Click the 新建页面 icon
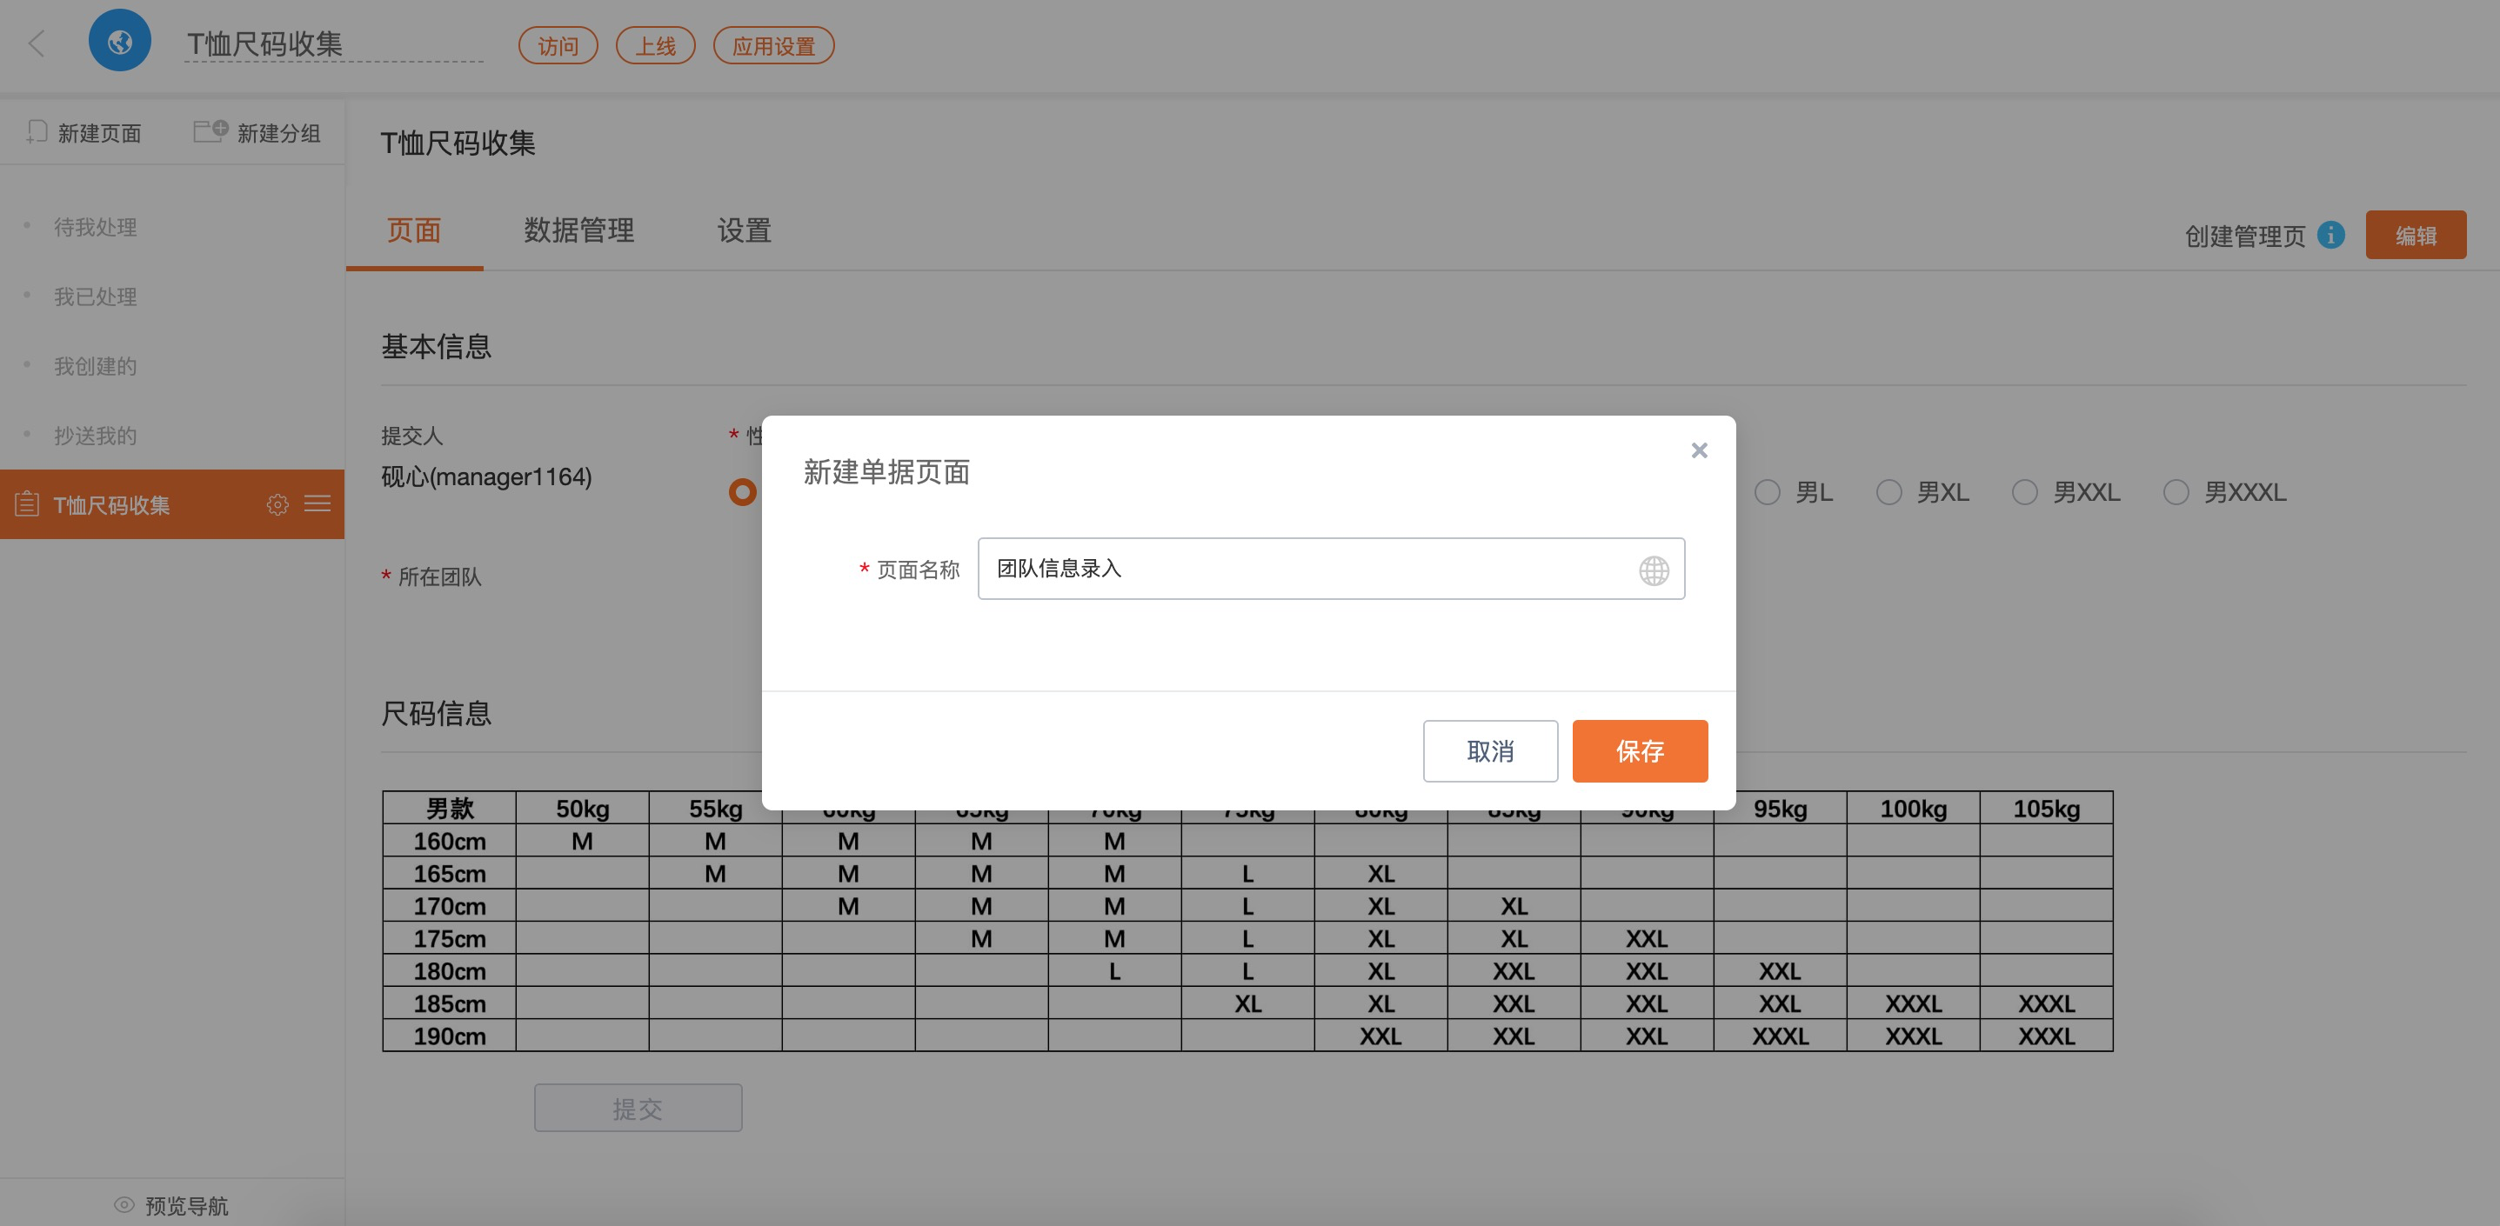The image size is (2500, 1226). pyautogui.click(x=37, y=132)
